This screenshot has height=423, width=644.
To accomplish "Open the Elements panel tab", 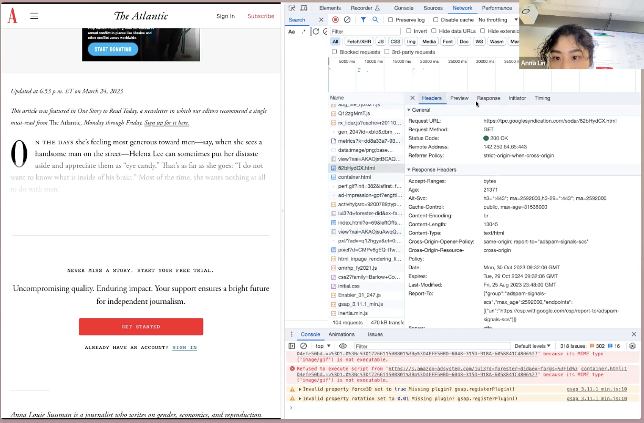I will pos(330,8).
